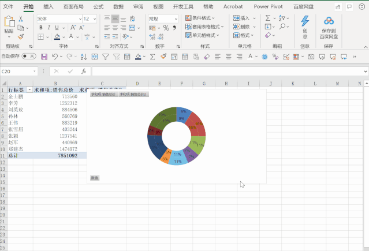Screen dimensions: 369x251
Task: Toggle left text alignment in ribbon
Action: [x=107, y=28]
